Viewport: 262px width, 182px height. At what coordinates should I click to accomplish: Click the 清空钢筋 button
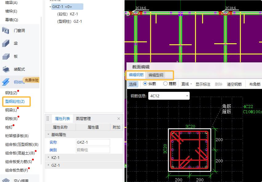point(234,84)
